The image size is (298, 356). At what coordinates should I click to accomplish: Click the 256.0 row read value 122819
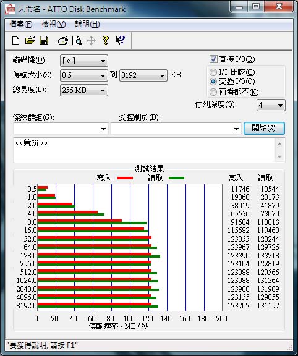[x=268, y=264]
